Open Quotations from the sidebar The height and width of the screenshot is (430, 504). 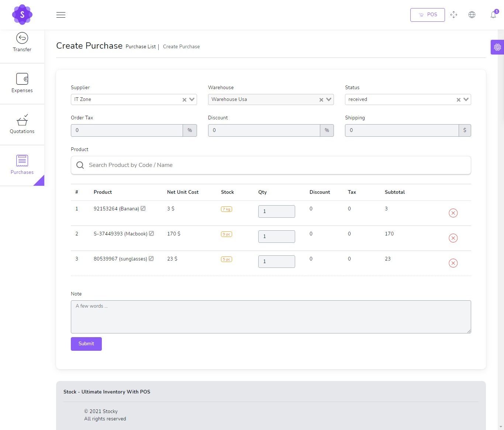(22, 124)
